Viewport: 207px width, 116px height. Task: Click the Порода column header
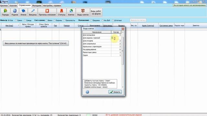pos(67,25)
